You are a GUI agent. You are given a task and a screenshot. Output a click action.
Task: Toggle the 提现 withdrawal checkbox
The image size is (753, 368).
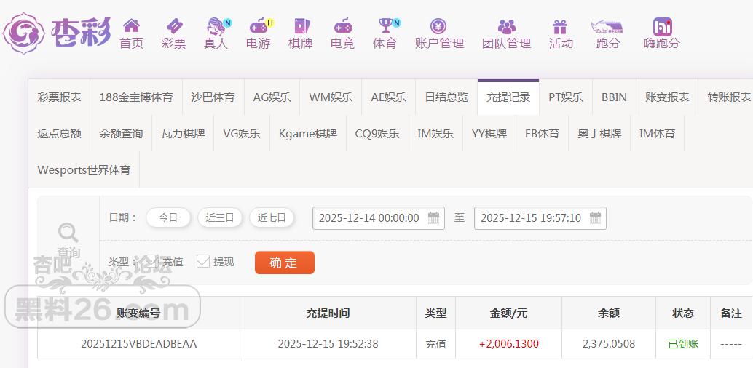tap(203, 261)
